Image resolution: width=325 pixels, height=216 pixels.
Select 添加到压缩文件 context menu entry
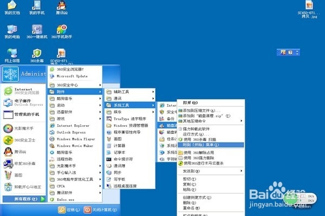pyautogui.click(x=211, y=111)
